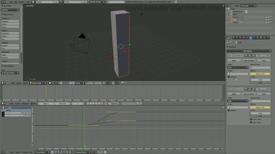The image size is (275, 154).
Task: Click the properties editor type icon
Action: (x=229, y=38)
